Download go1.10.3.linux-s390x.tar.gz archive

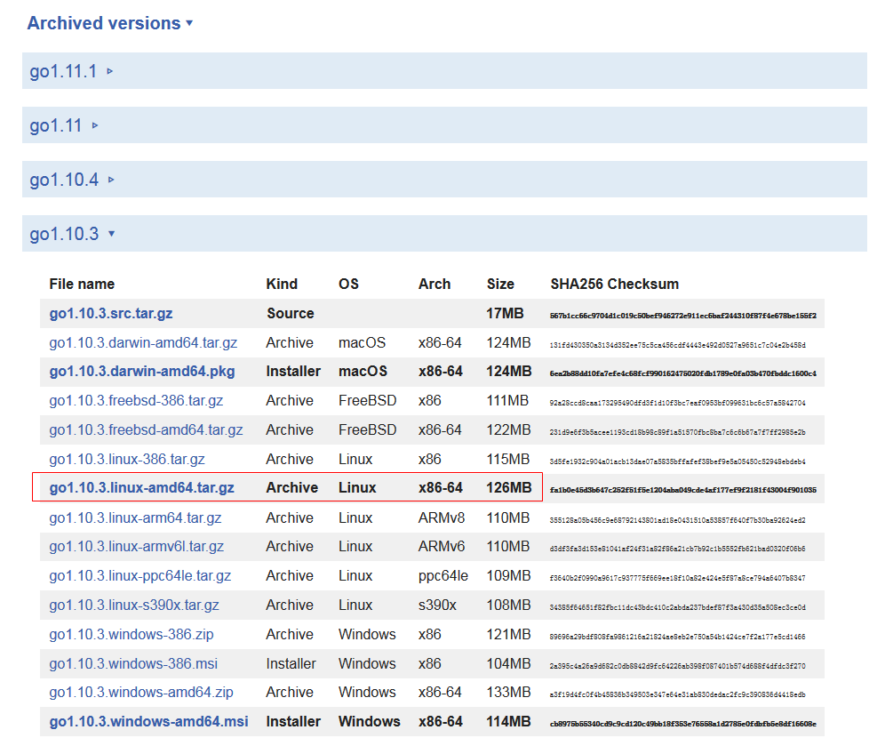click(134, 605)
